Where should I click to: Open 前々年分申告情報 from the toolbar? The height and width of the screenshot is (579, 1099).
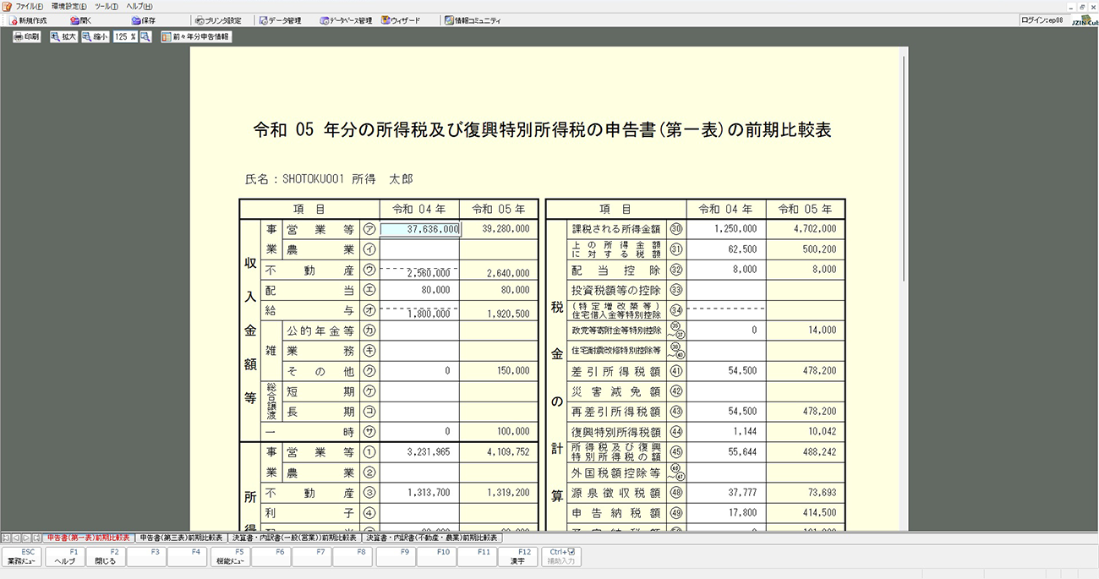(x=196, y=37)
